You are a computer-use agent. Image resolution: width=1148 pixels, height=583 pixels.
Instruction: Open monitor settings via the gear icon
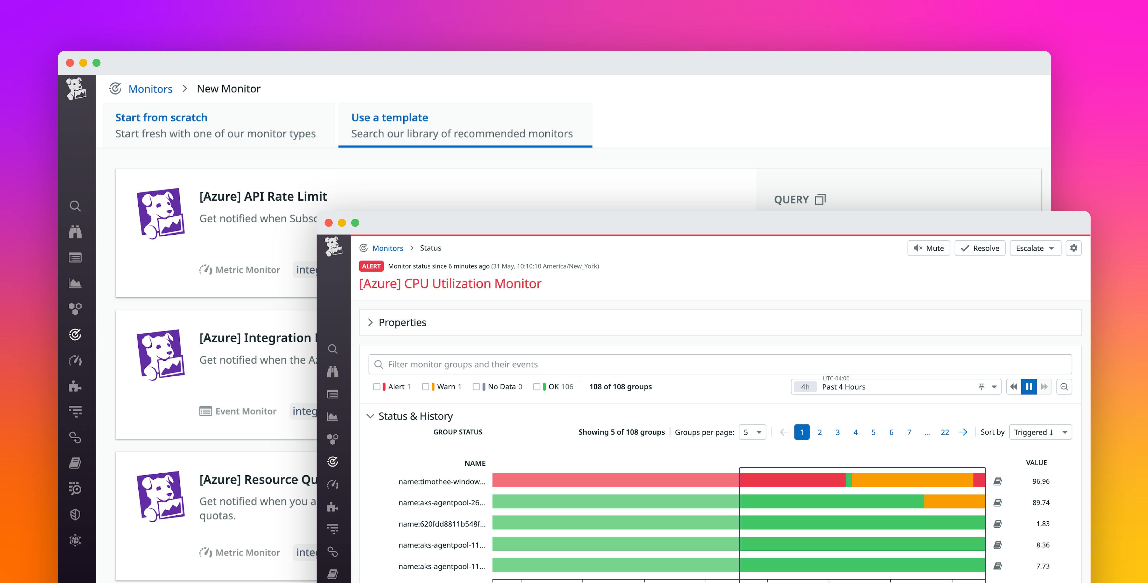tap(1074, 248)
